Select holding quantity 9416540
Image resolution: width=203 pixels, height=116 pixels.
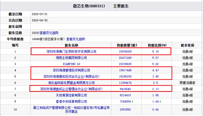[125, 89]
